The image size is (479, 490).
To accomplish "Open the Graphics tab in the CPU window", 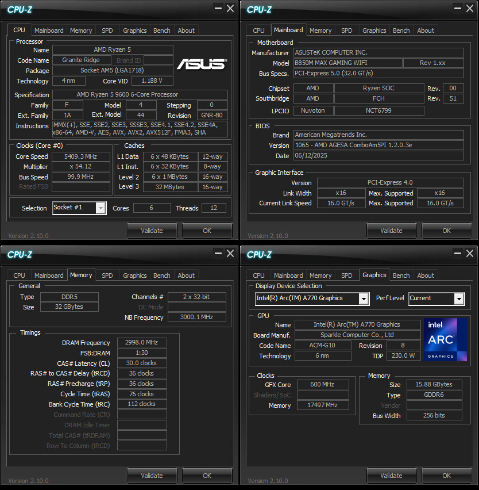I will coord(134,30).
